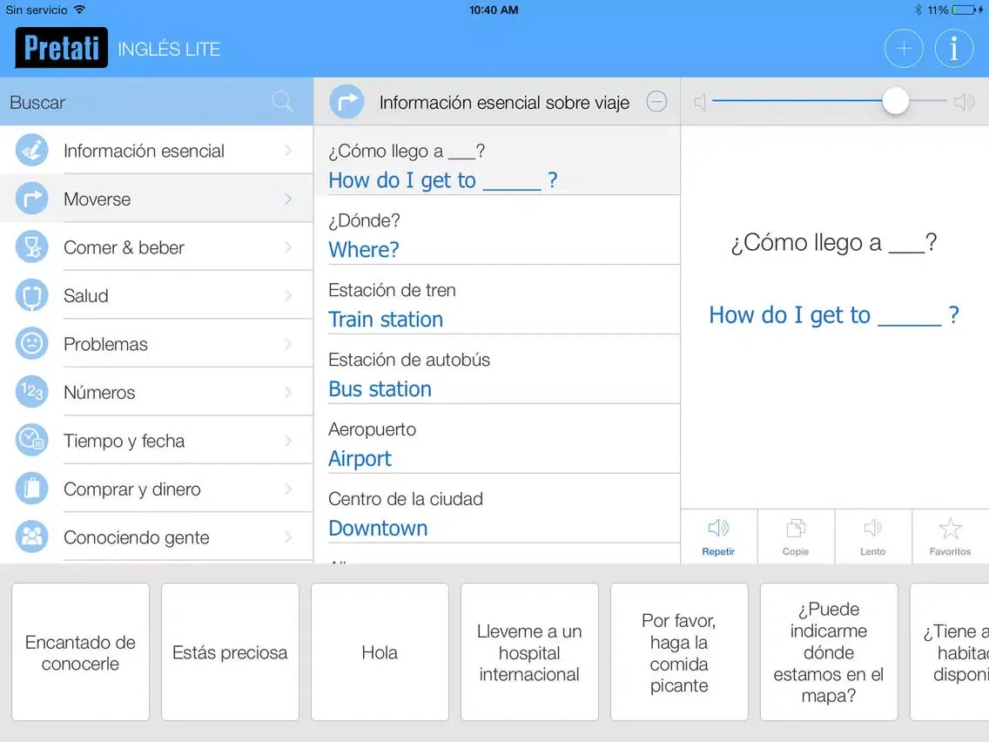
Task: Tap the loud volume speaker icon
Action: coord(964,102)
